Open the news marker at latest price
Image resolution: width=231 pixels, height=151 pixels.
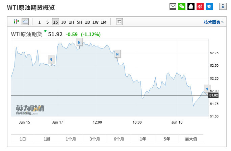point(207,89)
